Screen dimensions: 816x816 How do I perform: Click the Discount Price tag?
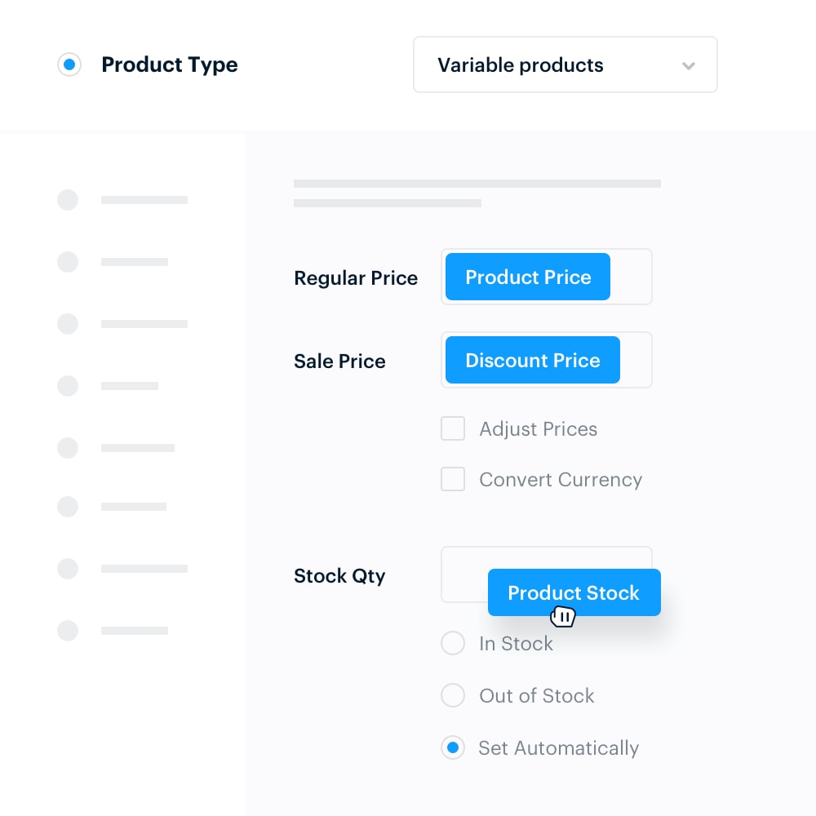tap(532, 360)
